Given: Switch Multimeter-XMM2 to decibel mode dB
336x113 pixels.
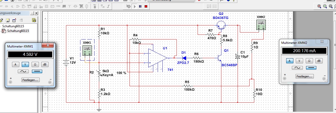Looking at the screenshot, I should [319, 61].
